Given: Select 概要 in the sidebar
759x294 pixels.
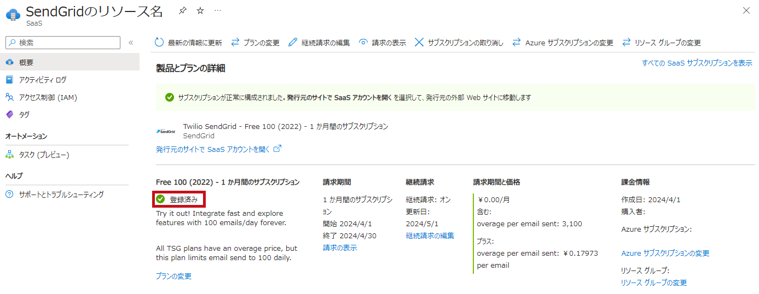Looking at the screenshot, I should coord(69,62).
